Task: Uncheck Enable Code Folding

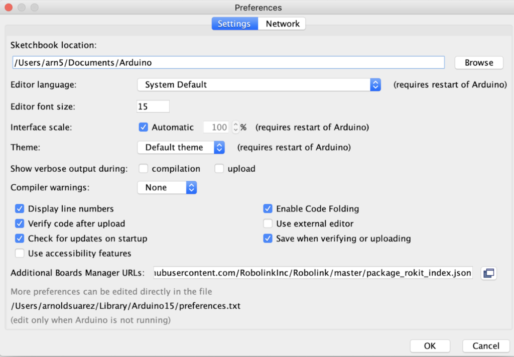Action: click(x=268, y=209)
